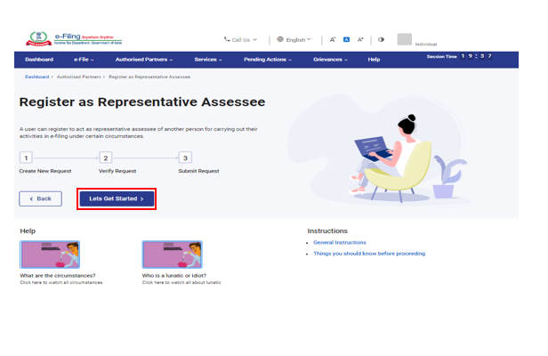Open the user profile avatar
548x356 pixels.
405,39
